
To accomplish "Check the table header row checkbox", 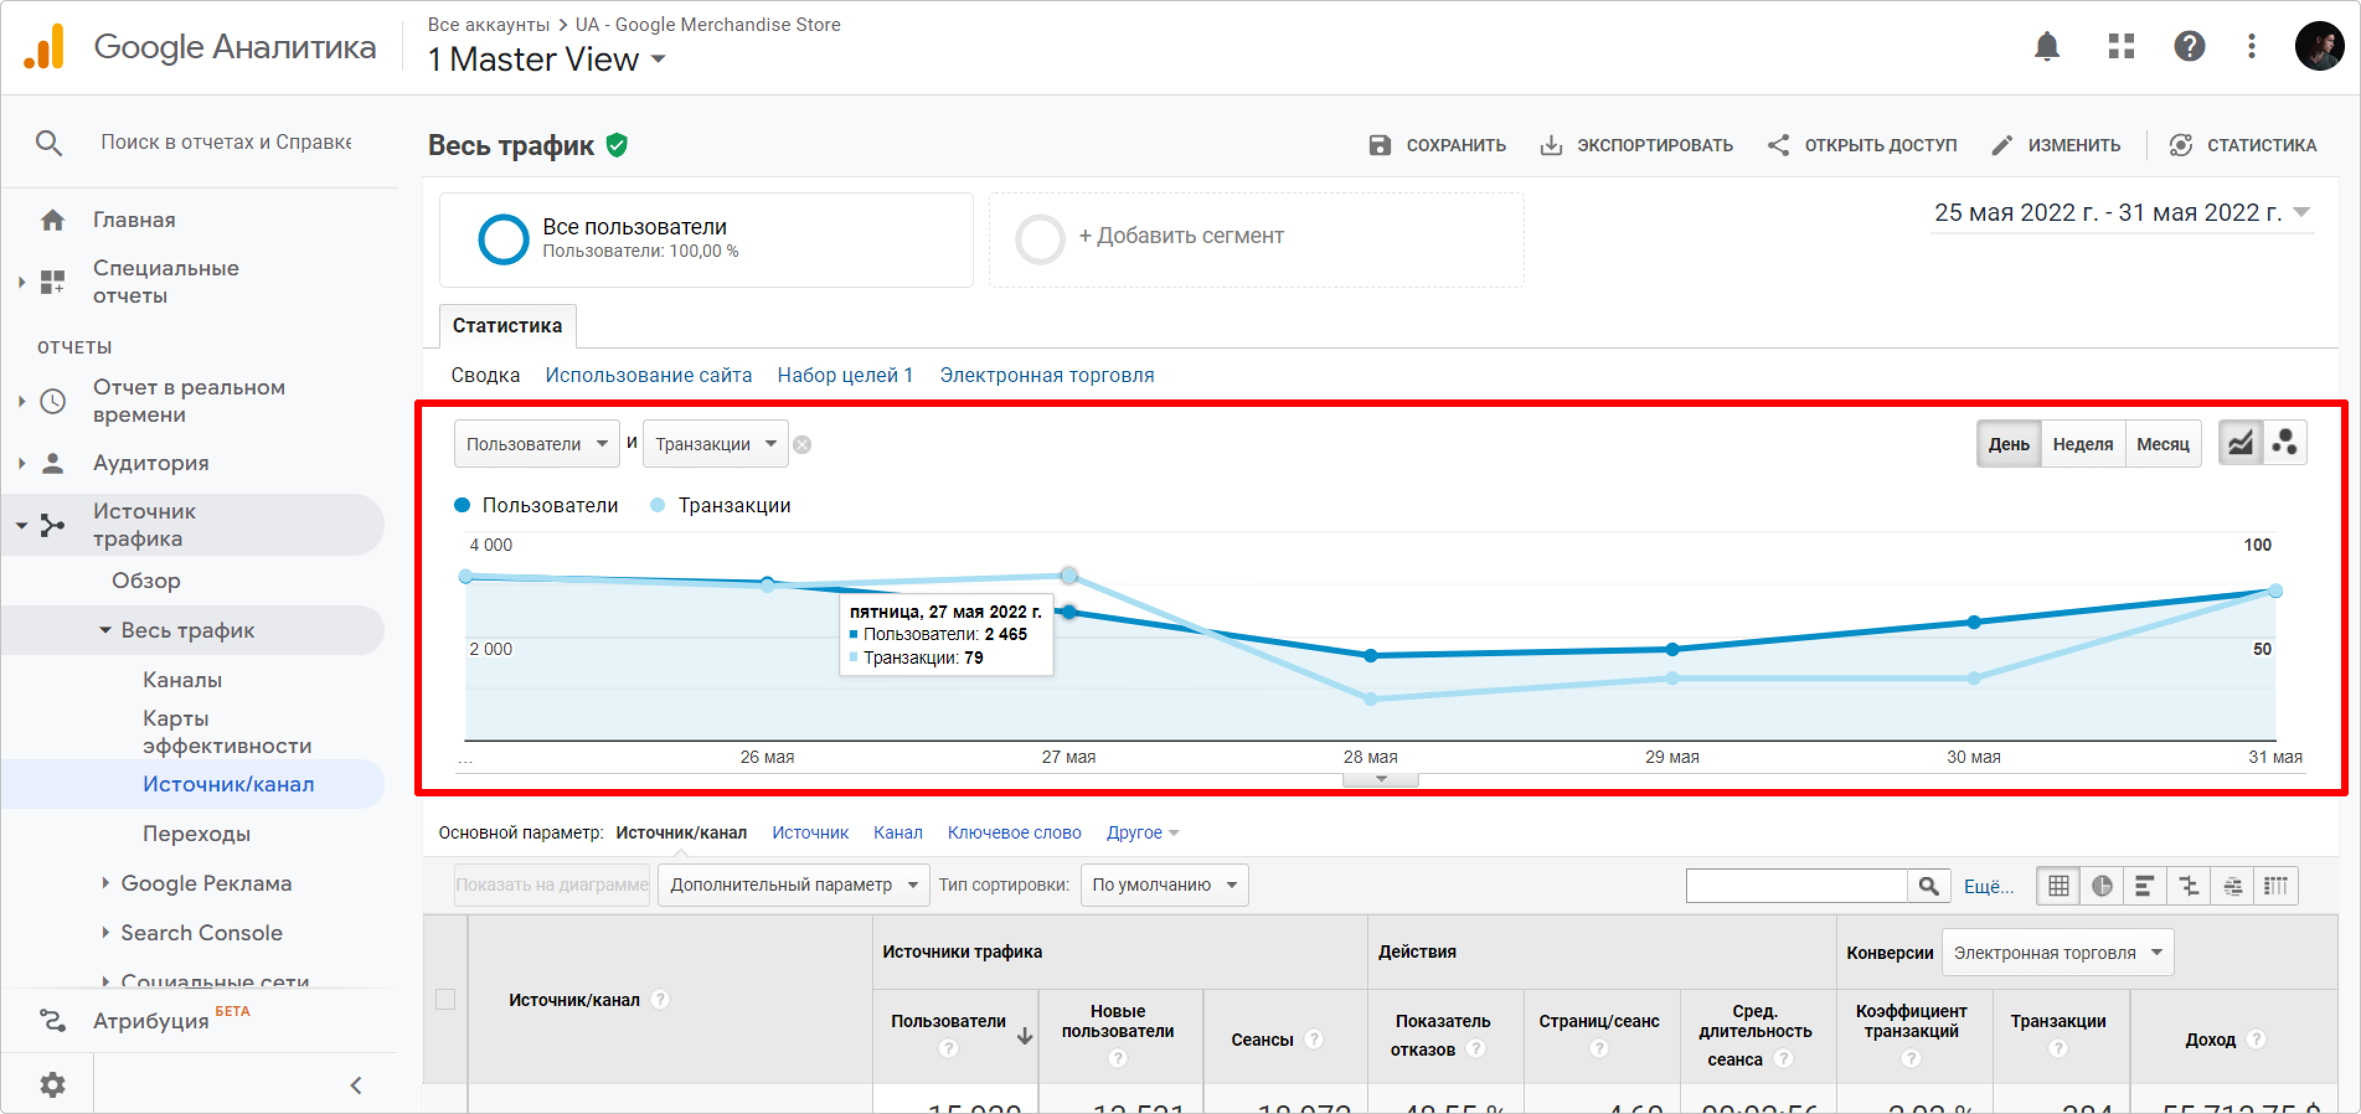I will (x=445, y=999).
